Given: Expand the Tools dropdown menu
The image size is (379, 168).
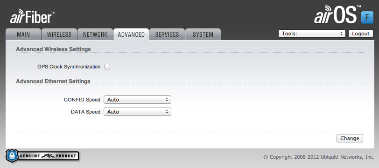Looking at the screenshot, I should [x=312, y=34].
